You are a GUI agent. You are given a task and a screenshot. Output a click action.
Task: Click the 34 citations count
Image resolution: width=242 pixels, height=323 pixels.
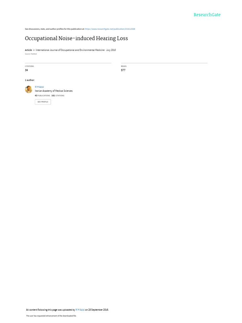(x=26, y=70)
